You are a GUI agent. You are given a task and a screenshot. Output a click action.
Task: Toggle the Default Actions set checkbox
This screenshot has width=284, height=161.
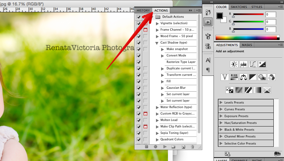(139, 17)
